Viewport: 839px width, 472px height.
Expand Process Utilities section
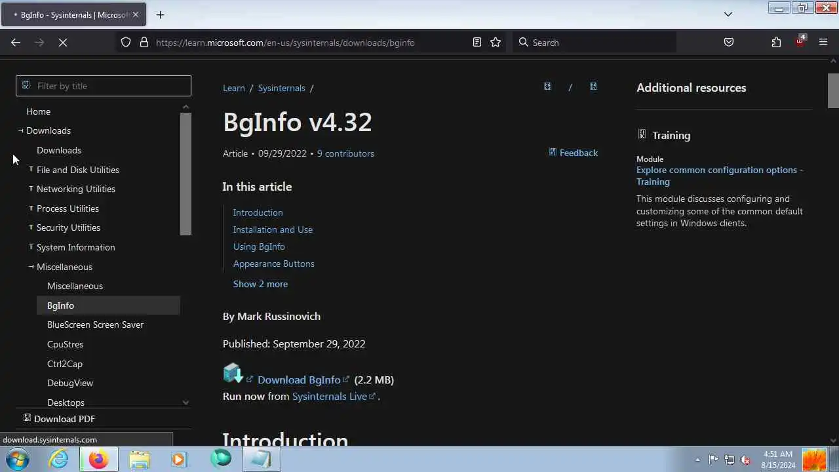(31, 208)
